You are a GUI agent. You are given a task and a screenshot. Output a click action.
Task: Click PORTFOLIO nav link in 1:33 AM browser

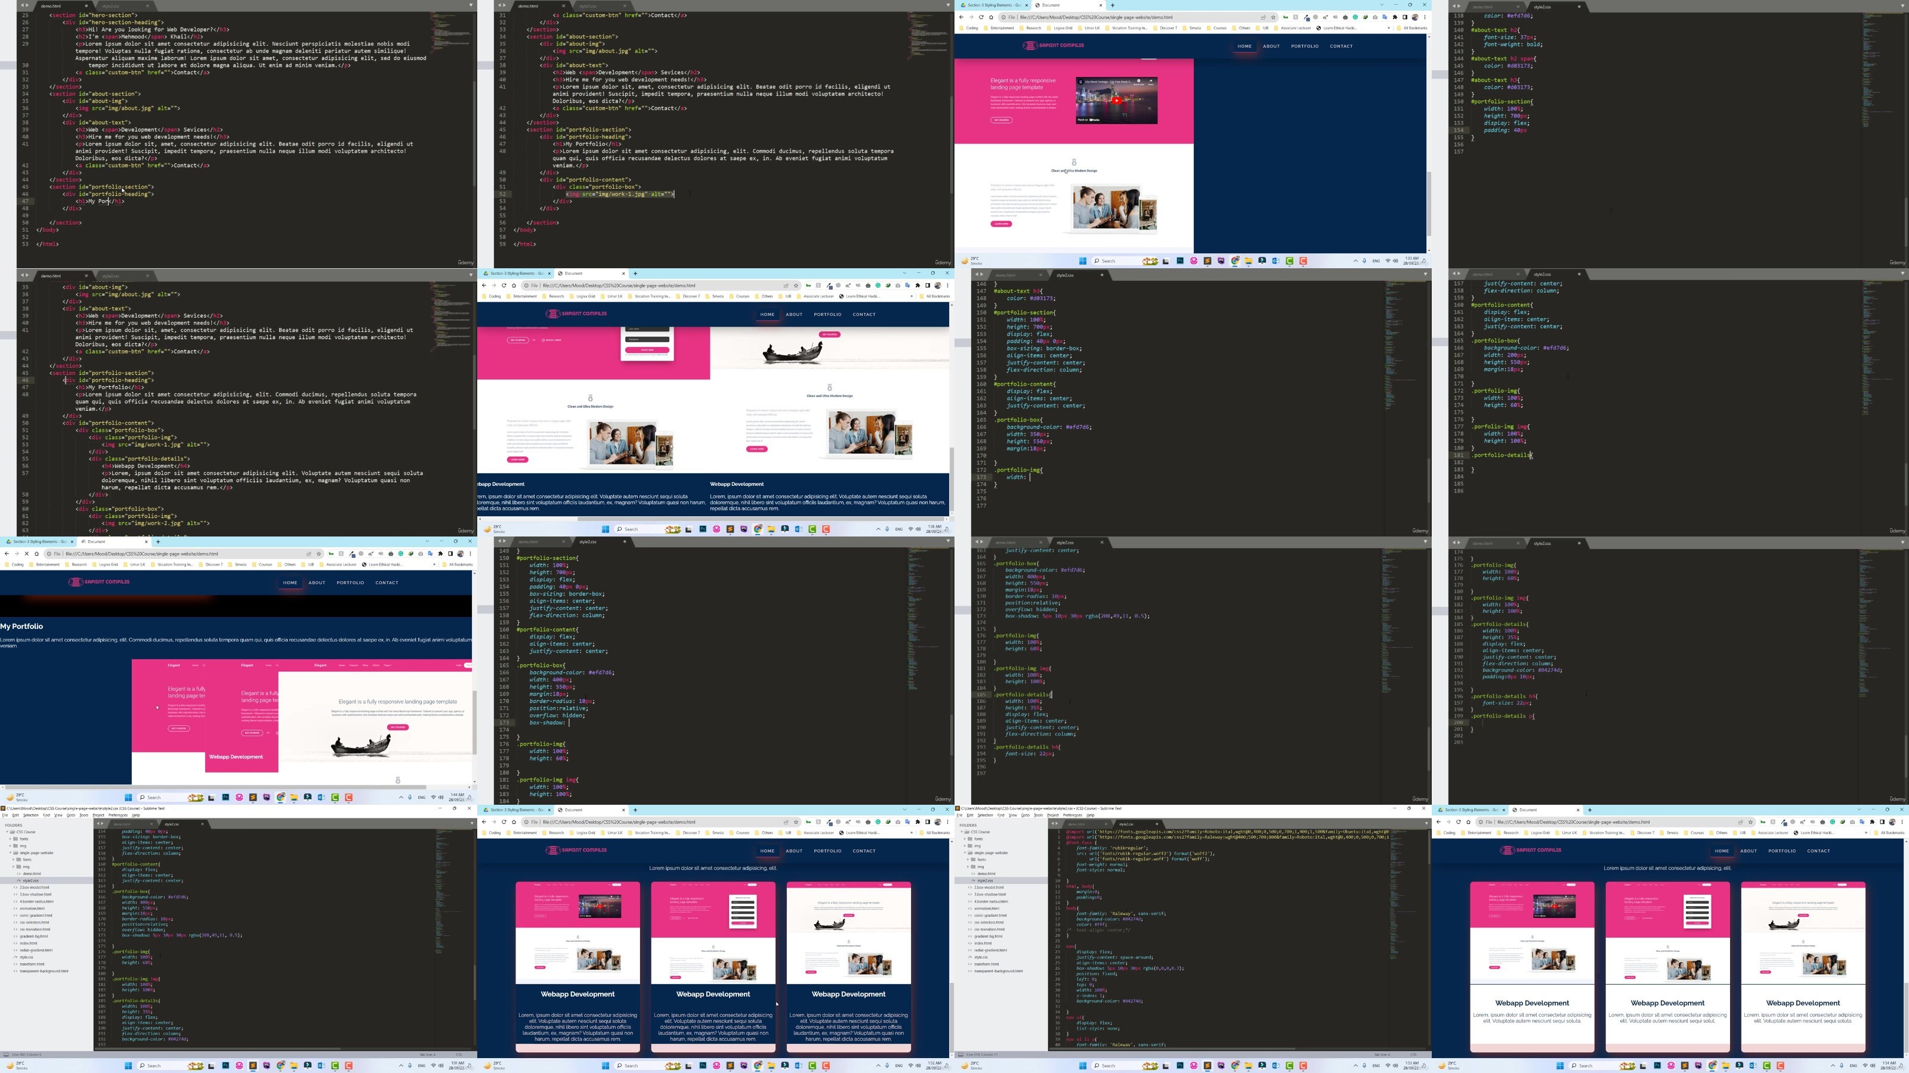tap(1304, 46)
